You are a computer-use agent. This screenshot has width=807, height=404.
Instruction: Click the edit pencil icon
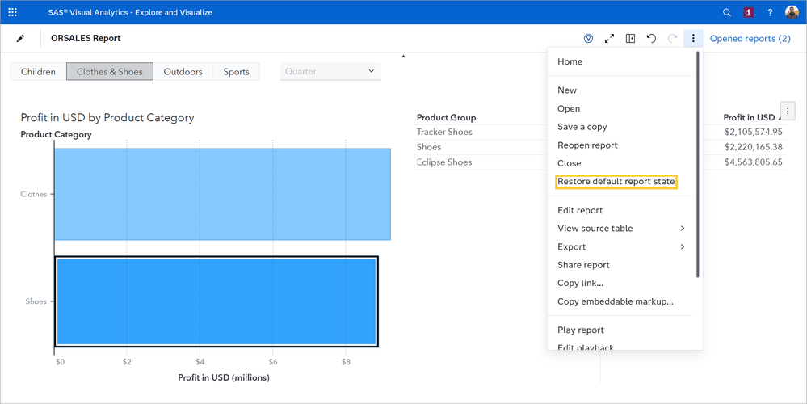pyautogui.click(x=21, y=38)
